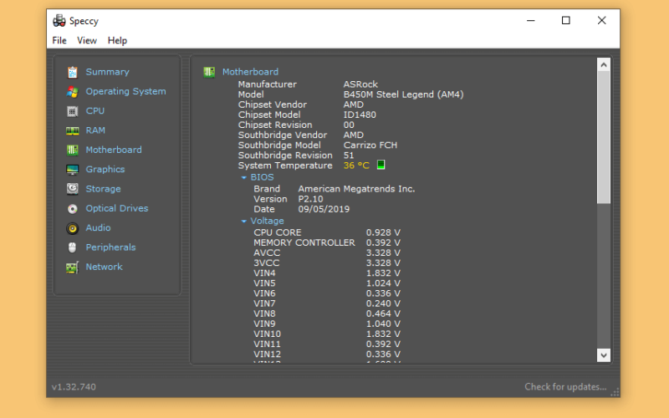Click the BIOS date 09/05/2019

(x=324, y=210)
